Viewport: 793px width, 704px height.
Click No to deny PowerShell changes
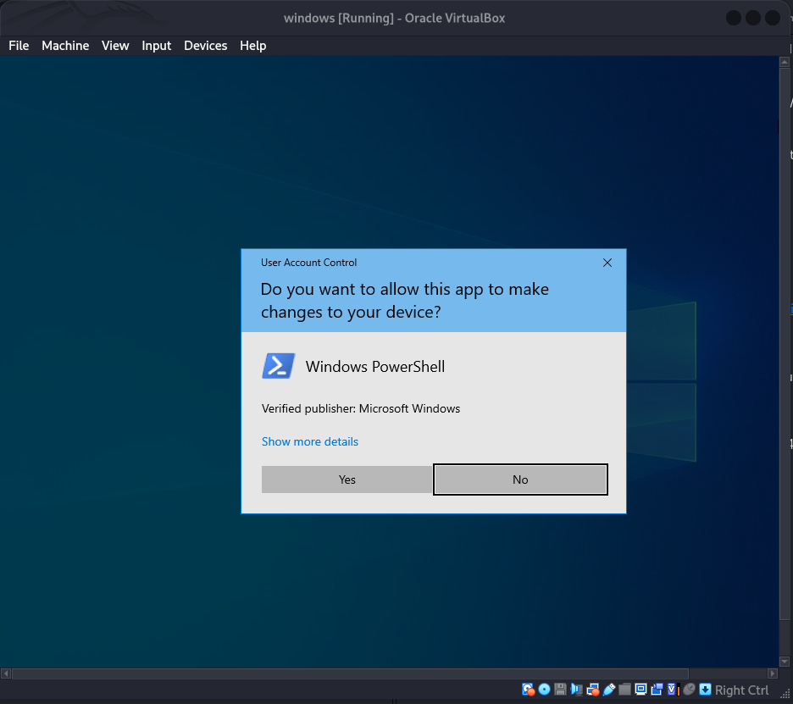pyautogui.click(x=520, y=479)
